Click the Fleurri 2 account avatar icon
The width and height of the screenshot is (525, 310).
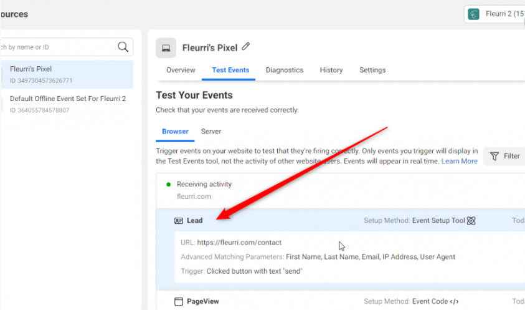click(x=475, y=14)
